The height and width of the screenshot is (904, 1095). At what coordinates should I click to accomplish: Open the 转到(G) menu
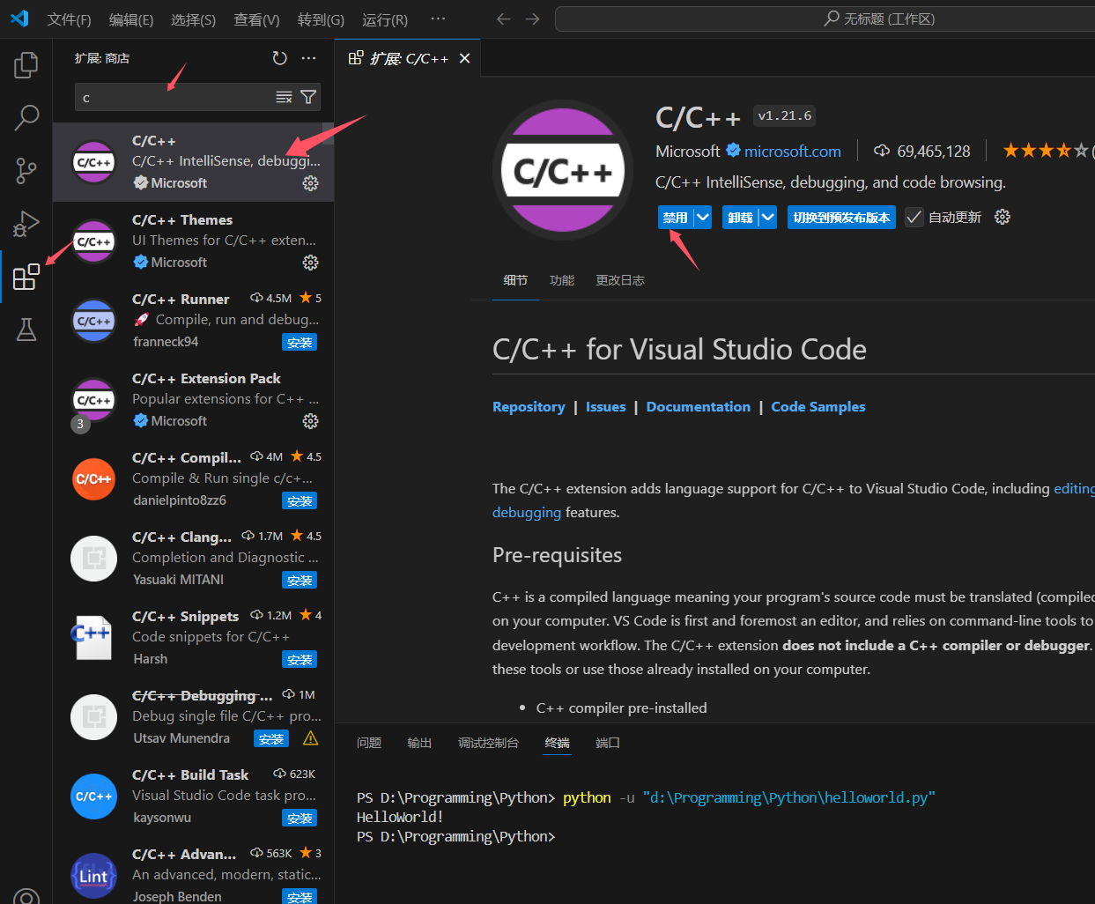point(321,19)
